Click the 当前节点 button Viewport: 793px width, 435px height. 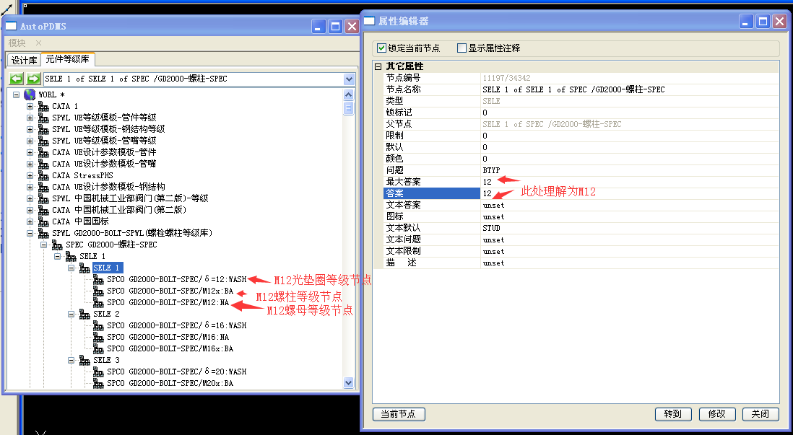tap(399, 414)
